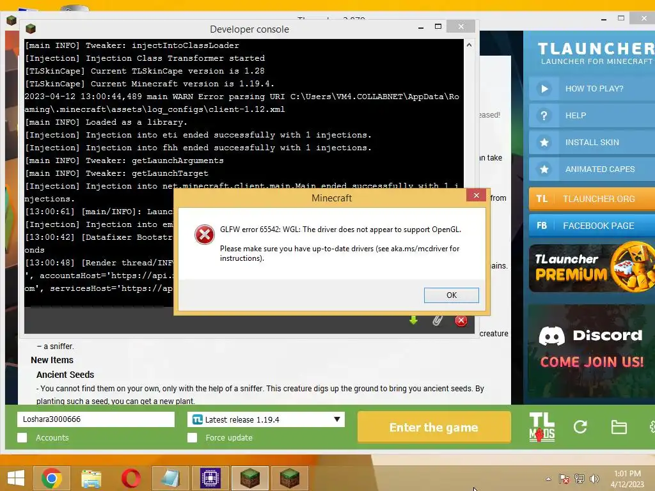Open File Explorer from the taskbar

[91, 478]
